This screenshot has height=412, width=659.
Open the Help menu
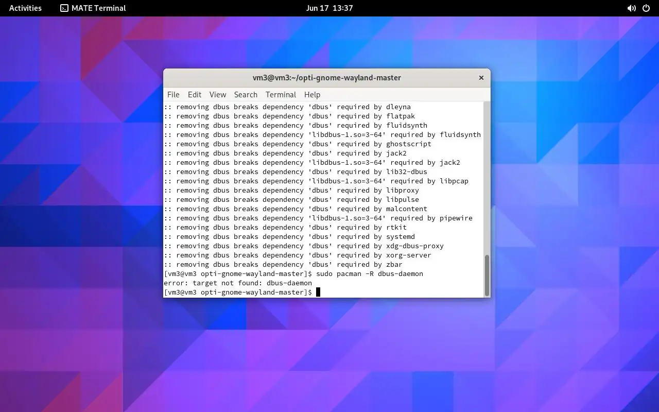(312, 94)
